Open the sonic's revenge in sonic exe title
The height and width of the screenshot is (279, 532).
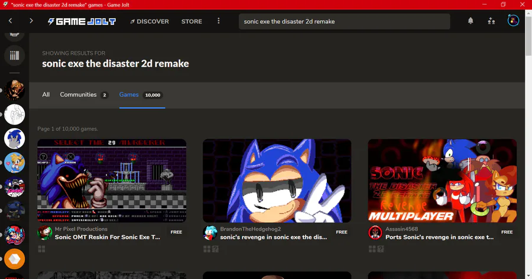[274, 237]
